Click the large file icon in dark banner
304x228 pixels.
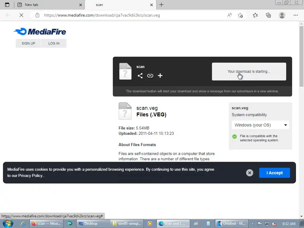[125, 71]
